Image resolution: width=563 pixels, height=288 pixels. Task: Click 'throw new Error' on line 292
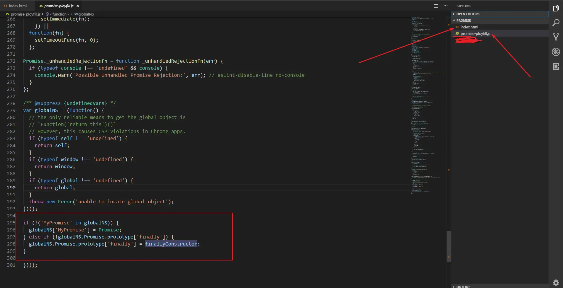(x=50, y=202)
